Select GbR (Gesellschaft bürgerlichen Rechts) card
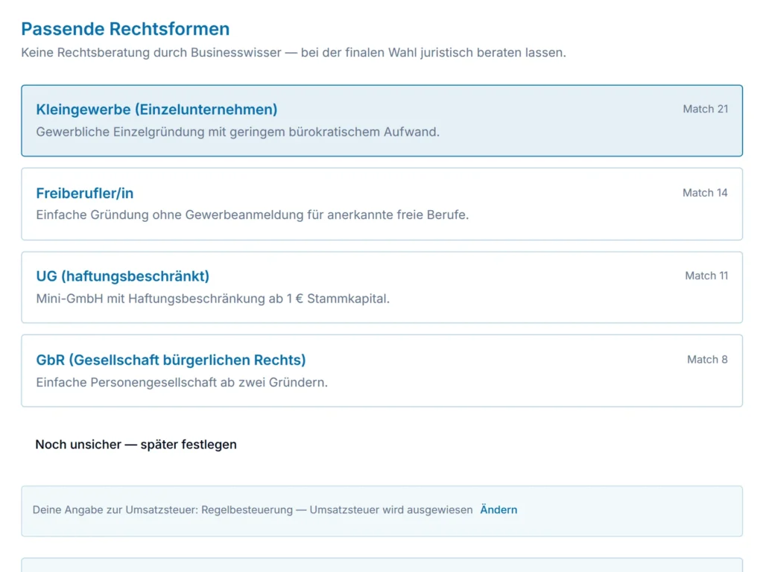Image resolution: width=763 pixels, height=572 pixels. click(381, 371)
